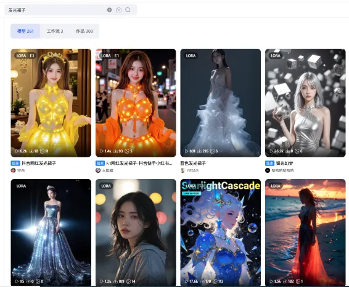This screenshot has width=349, height=287.
Task: Click the 独家 badge beside 抖音网红发光裙子
Action: pos(15,164)
